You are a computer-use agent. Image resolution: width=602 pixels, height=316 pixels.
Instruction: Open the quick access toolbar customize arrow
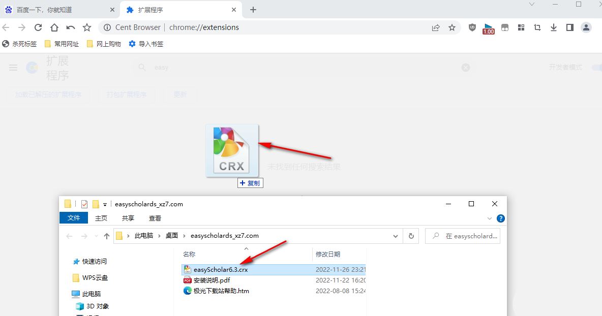coord(105,205)
